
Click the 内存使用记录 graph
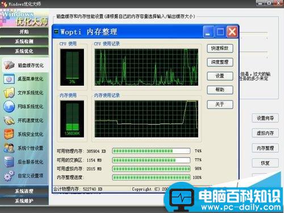pos(147,119)
